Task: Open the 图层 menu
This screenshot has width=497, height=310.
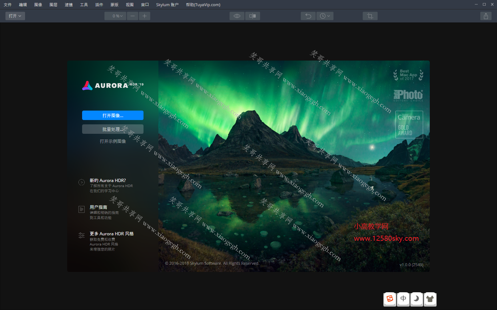Action: (x=53, y=5)
